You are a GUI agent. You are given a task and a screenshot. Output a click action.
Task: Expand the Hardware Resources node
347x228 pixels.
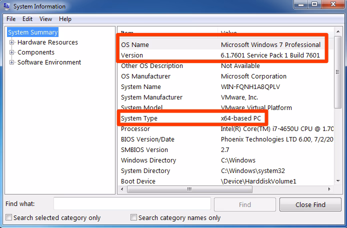point(11,42)
